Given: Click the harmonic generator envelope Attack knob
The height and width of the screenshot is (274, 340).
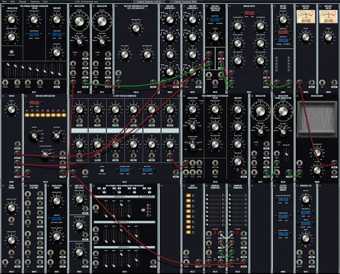Looking at the screenshot, I should [x=57, y=20].
